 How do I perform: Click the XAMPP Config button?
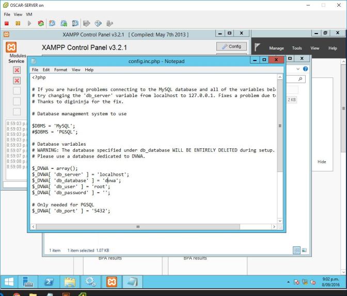point(231,46)
